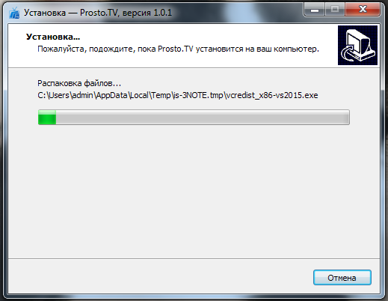This screenshot has width=388, height=301.
Task: Click the empty gray area below progress bar
Action: click(x=194, y=189)
